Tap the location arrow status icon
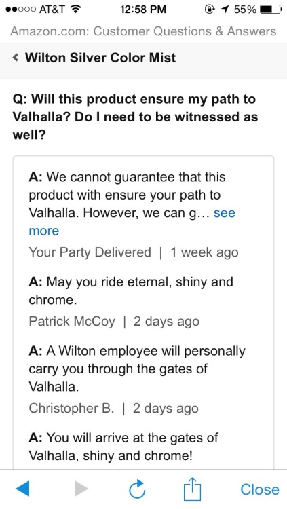Screen dimensions: 287x509 pyautogui.click(x=224, y=10)
